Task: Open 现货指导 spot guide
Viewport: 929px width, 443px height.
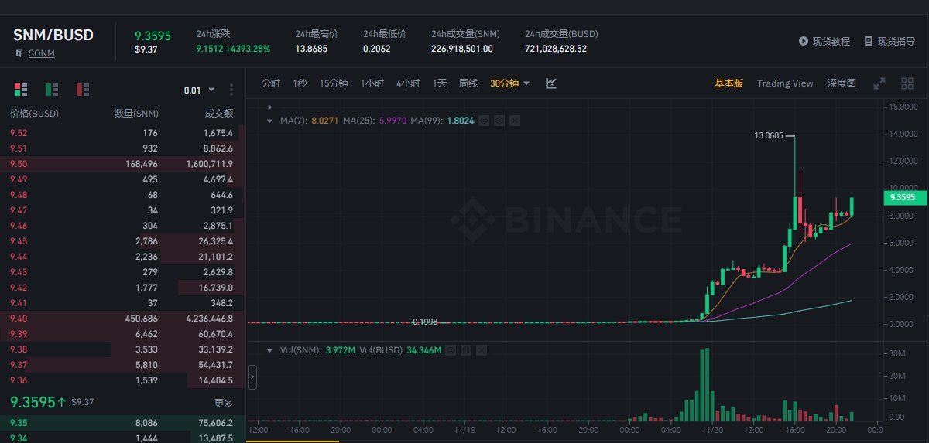Action: 896,41
